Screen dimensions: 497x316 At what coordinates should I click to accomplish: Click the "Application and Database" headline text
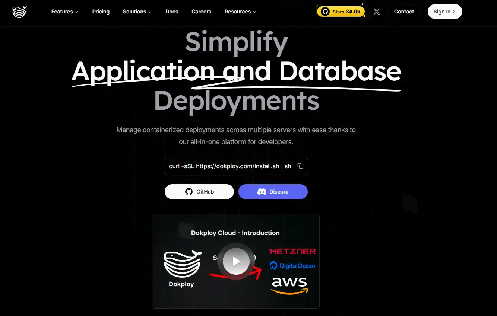[236, 71]
